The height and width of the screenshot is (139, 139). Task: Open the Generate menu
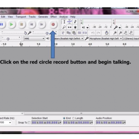(43, 17)
